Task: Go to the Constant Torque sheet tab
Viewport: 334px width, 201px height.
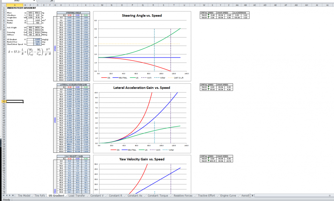Action: click(x=158, y=195)
